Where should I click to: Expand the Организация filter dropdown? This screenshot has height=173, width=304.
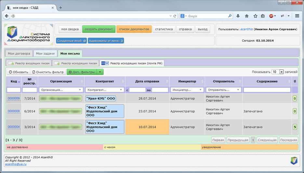tap(61, 90)
